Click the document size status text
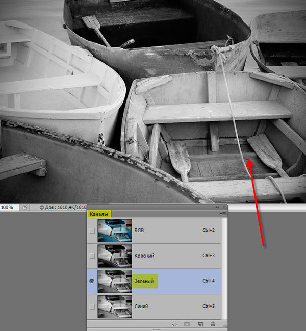 click(x=63, y=207)
